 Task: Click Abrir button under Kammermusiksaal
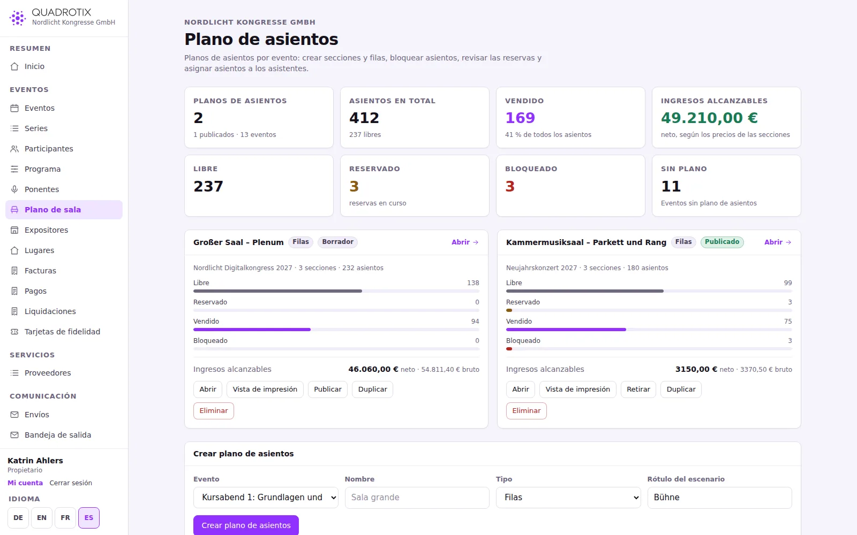521,389
